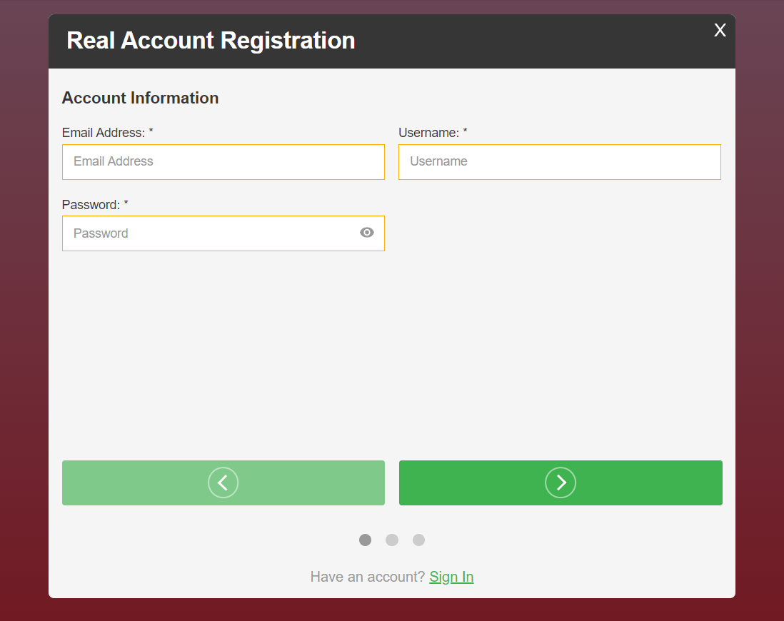Select the first step indicator dot
The width and height of the screenshot is (784, 621).
click(x=365, y=540)
